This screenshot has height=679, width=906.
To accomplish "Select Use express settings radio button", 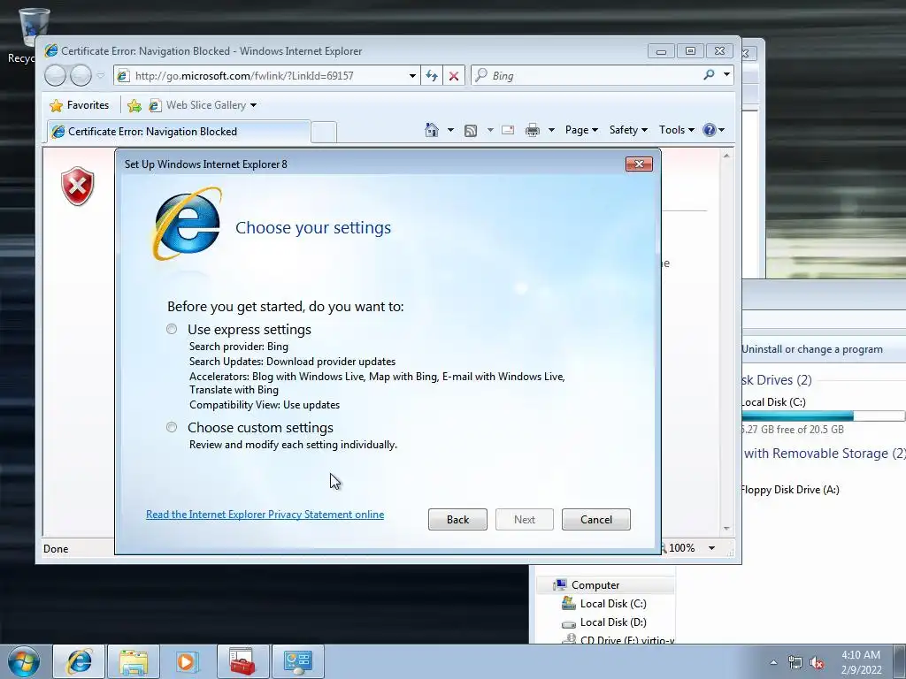I will [172, 329].
